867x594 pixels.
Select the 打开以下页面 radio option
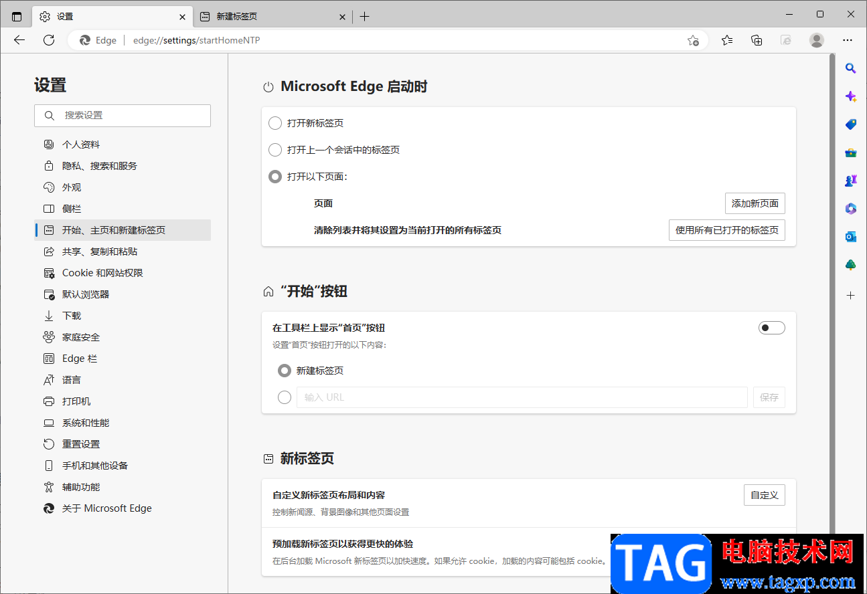coord(275,177)
